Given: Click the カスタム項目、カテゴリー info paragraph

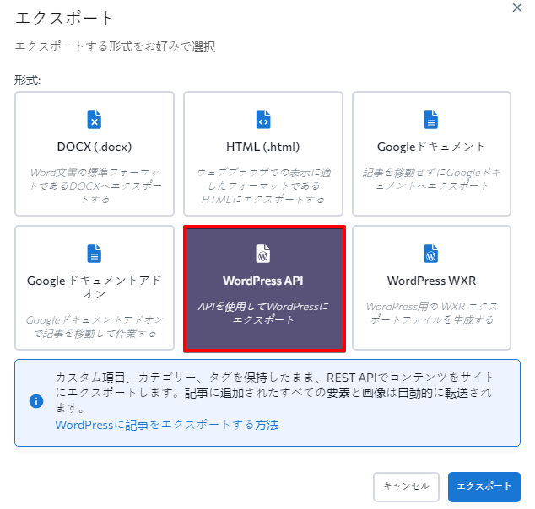Looking at the screenshot, I should pos(274,393).
